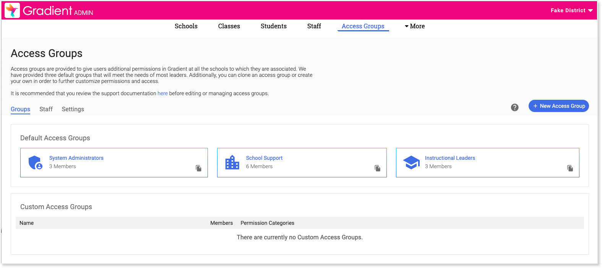The height and width of the screenshot is (268, 602).
Task: Go to the Schools page
Action: pyautogui.click(x=186, y=26)
